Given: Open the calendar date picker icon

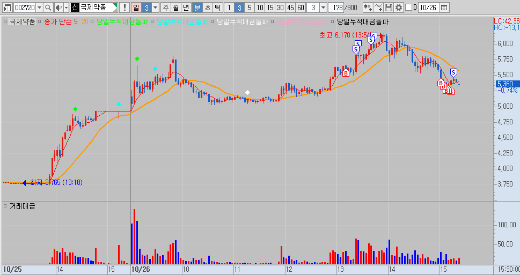Looking at the screenshot, I should pyautogui.click(x=444, y=8).
